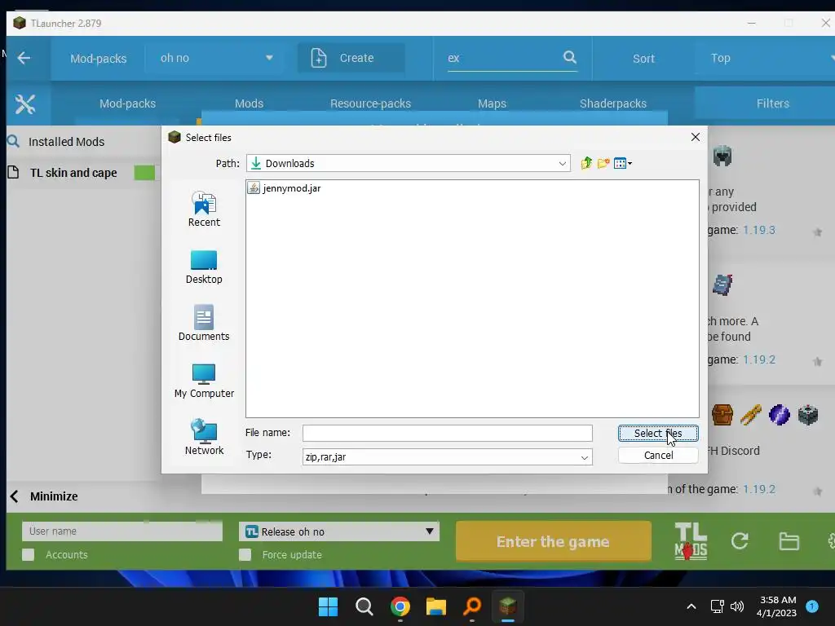The height and width of the screenshot is (626, 835).
Task: Click the search magnifier icon in TLauncher
Action: coord(570,57)
